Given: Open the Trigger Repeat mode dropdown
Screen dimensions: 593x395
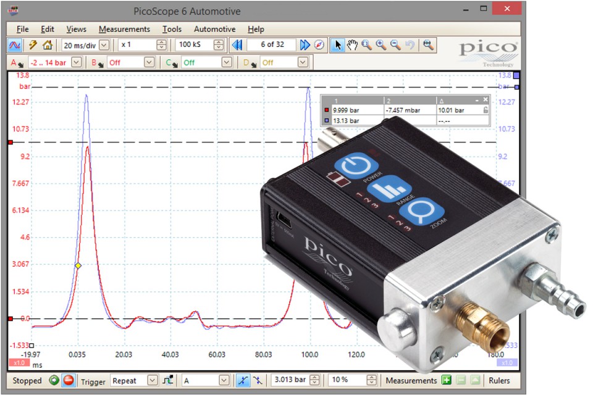Looking at the screenshot, I should 153,380.
